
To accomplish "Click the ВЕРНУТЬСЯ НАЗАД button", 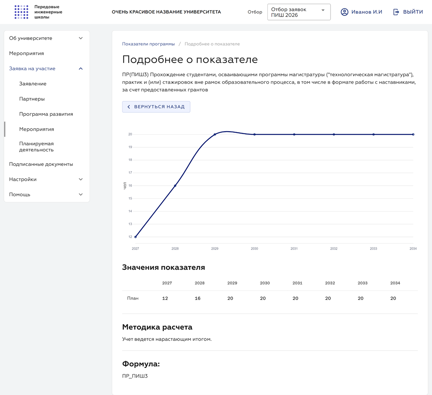I will click(x=156, y=107).
